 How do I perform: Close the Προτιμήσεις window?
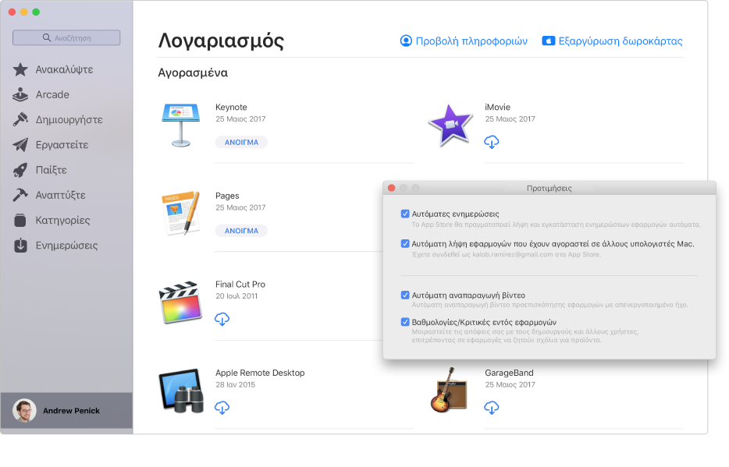pyautogui.click(x=392, y=188)
